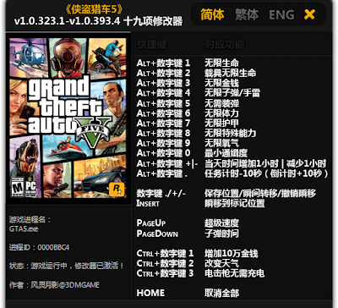Click the author 风灵月影@3DMGAME credit
Viewport: 338px width, 308px height.
pyautogui.click(x=54, y=285)
